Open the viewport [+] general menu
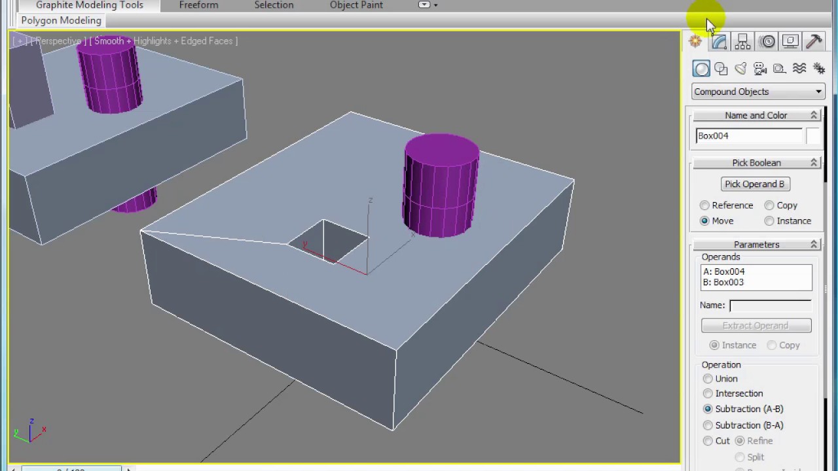The image size is (838, 471). (x=20, y=41)
